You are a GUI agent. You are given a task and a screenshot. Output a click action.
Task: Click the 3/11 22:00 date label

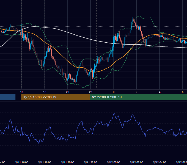tap(91, 163)
